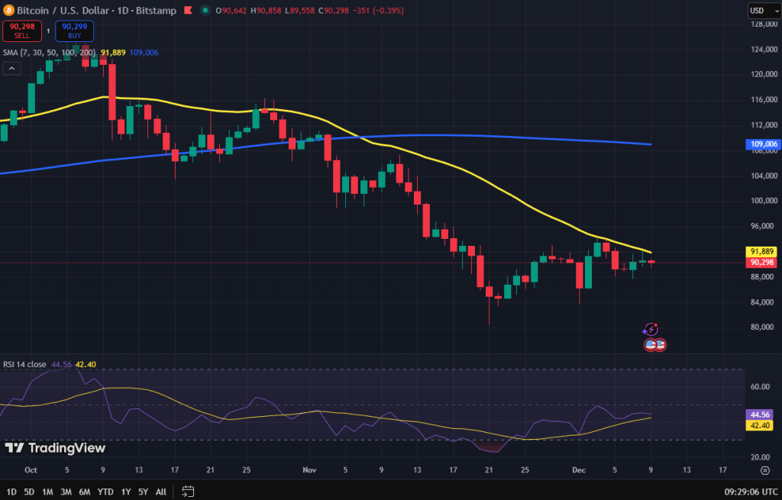
Task: Click the Bitcoin / U.S. Dollar symbol title
Action: tap(63, 11)
